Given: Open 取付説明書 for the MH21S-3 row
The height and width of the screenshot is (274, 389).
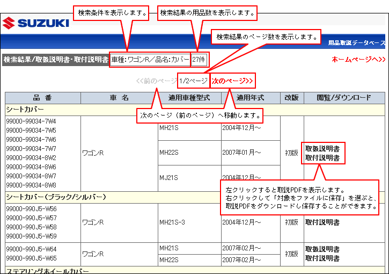Looking at the screenshot, I should [x=322, y=222].
